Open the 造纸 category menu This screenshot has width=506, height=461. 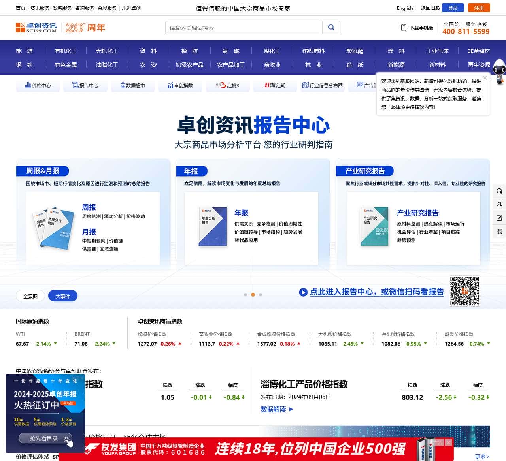pos(355,65)
